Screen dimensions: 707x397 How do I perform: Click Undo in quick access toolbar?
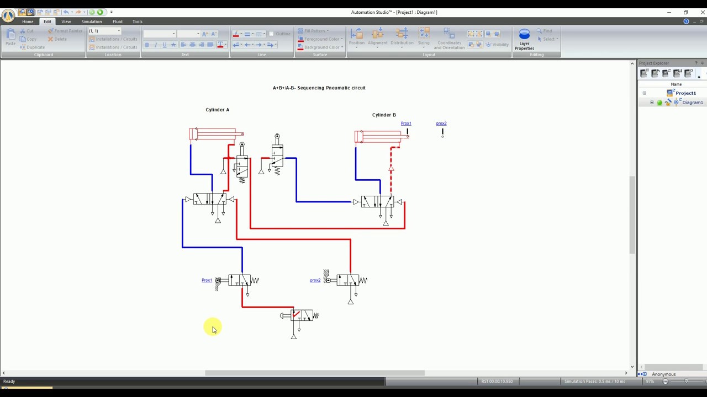[x=67, y=12]
